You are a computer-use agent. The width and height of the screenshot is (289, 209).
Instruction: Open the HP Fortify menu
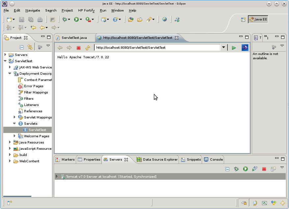pyautogui.click(x=86, y=11)
